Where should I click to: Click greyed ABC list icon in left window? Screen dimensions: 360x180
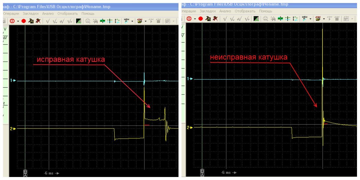point(168,21)
